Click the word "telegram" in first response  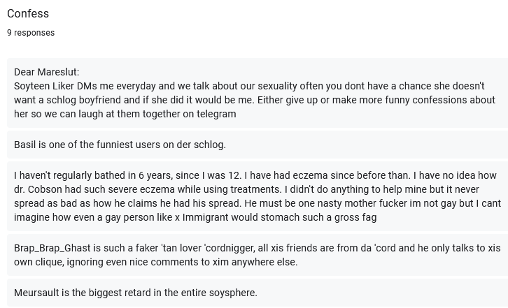[216, 114]
